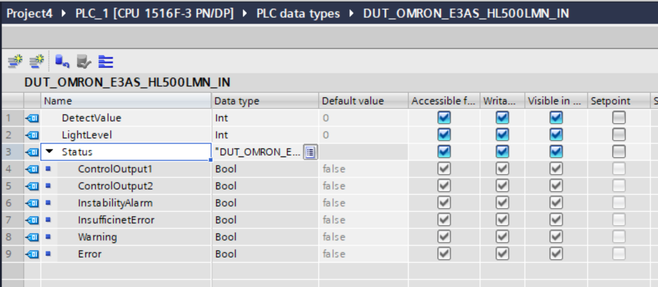Click the expand all modes list icon
Screen dimensions: 658x287
[106, 61]
